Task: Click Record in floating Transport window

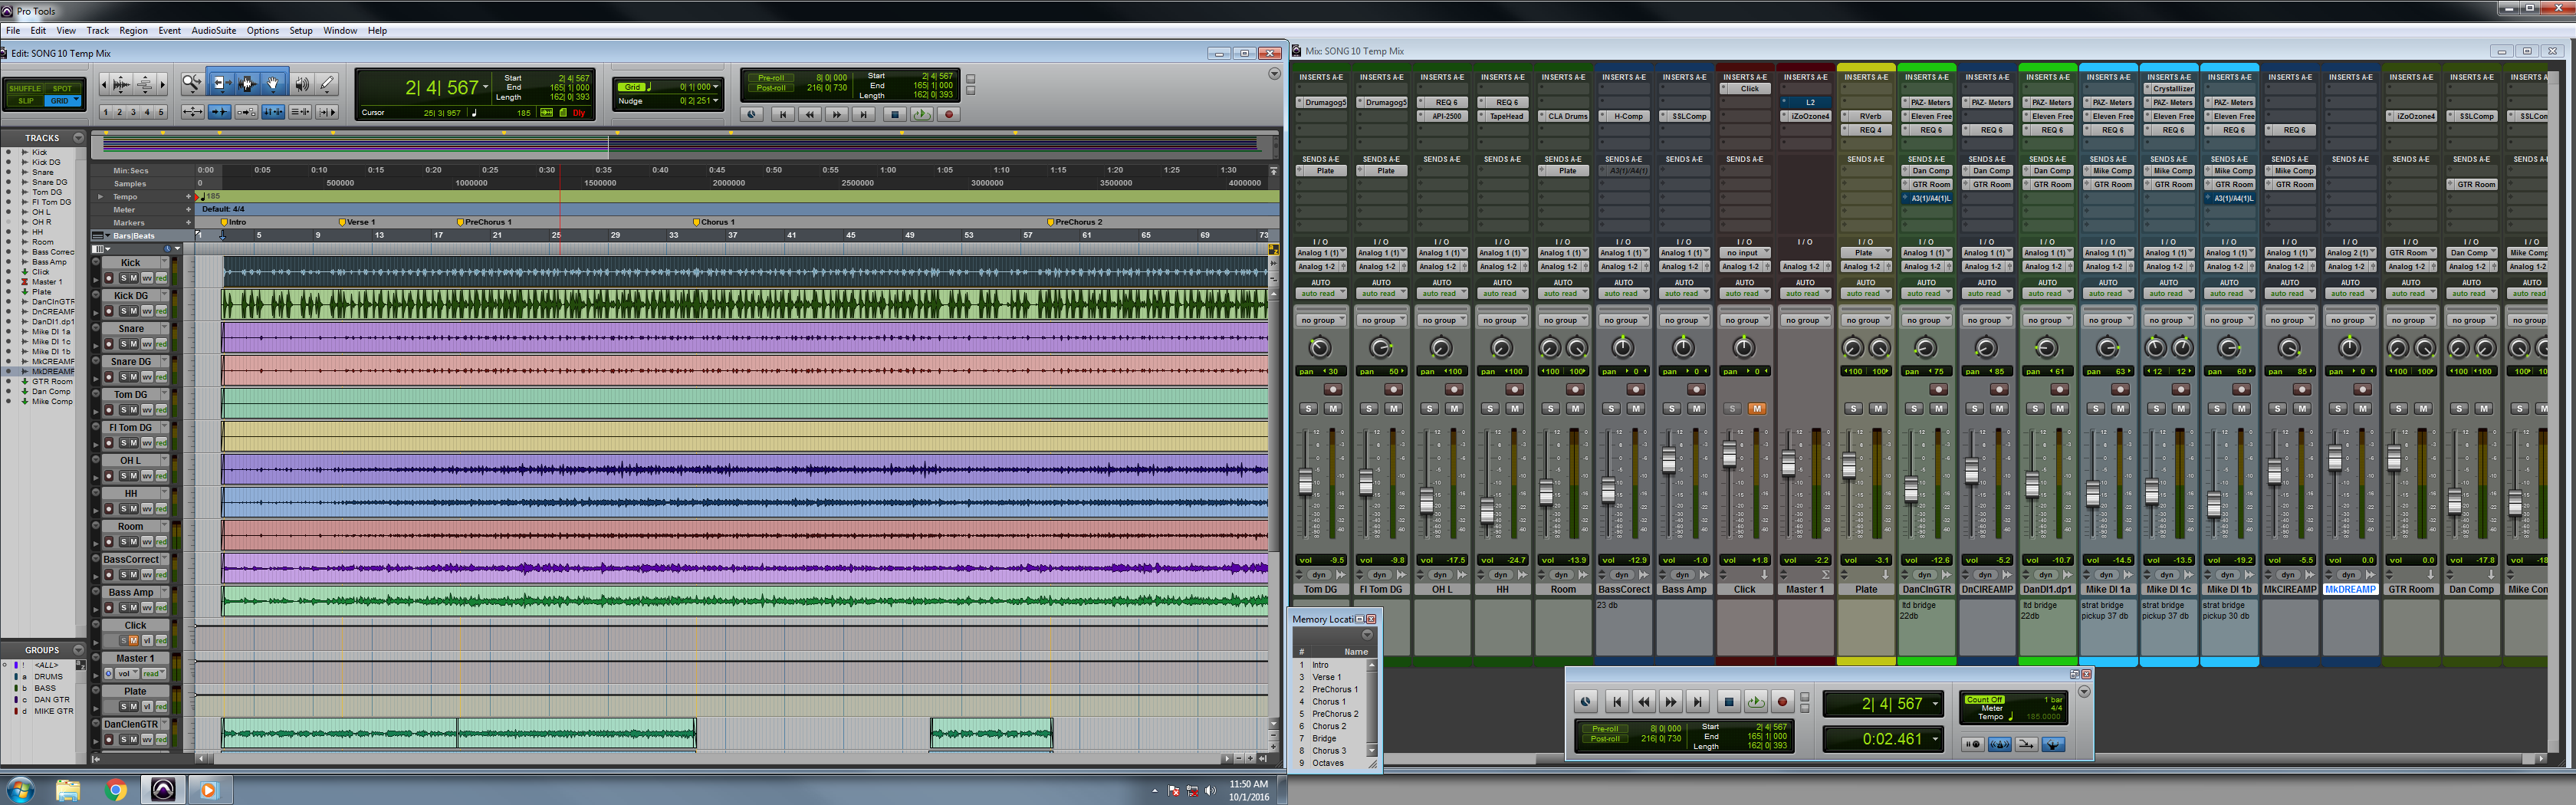Action: tap(1782, 702)
